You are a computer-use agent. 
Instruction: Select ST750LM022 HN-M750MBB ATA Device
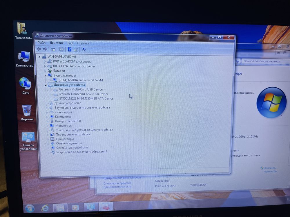tap(86, 99)
